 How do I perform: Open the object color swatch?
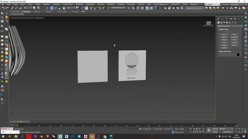(x=238, y=55)
